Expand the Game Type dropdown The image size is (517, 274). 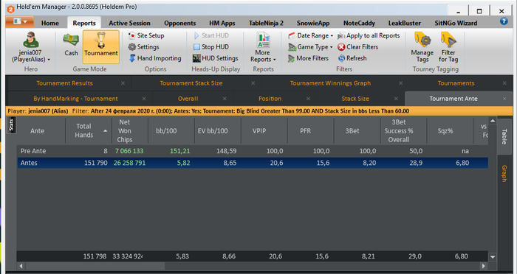coord(310,47)
